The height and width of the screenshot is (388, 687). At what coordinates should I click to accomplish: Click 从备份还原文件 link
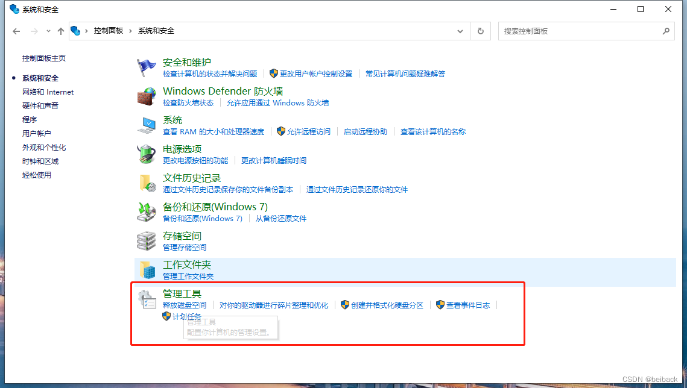pyautogui.click(x=281, y=218)
